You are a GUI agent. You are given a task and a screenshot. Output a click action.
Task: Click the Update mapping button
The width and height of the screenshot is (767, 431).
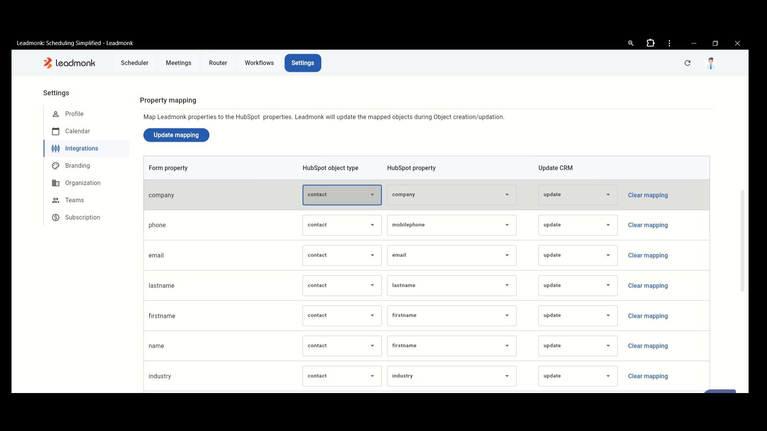(x=176, y=135)
